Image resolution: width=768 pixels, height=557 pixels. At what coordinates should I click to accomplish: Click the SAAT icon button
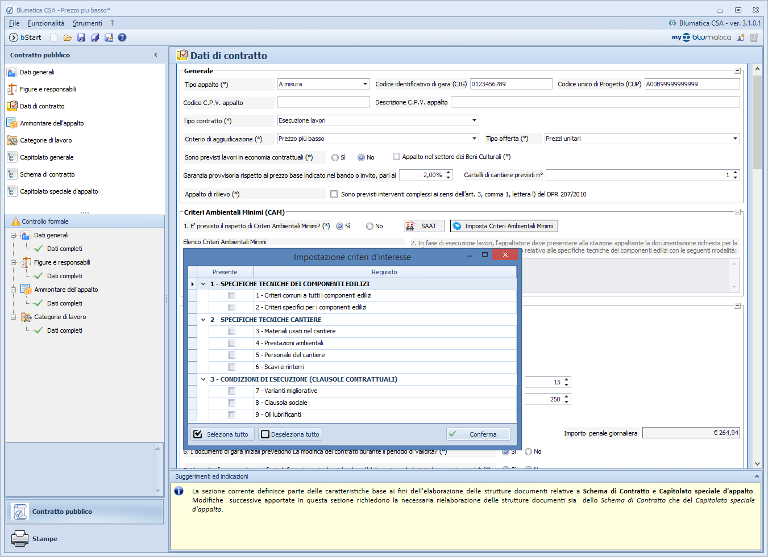click(424, 226)
